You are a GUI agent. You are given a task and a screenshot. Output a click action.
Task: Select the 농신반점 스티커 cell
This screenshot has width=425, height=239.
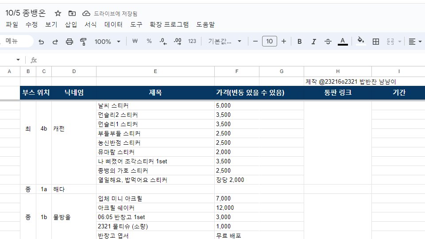(155, 143)
